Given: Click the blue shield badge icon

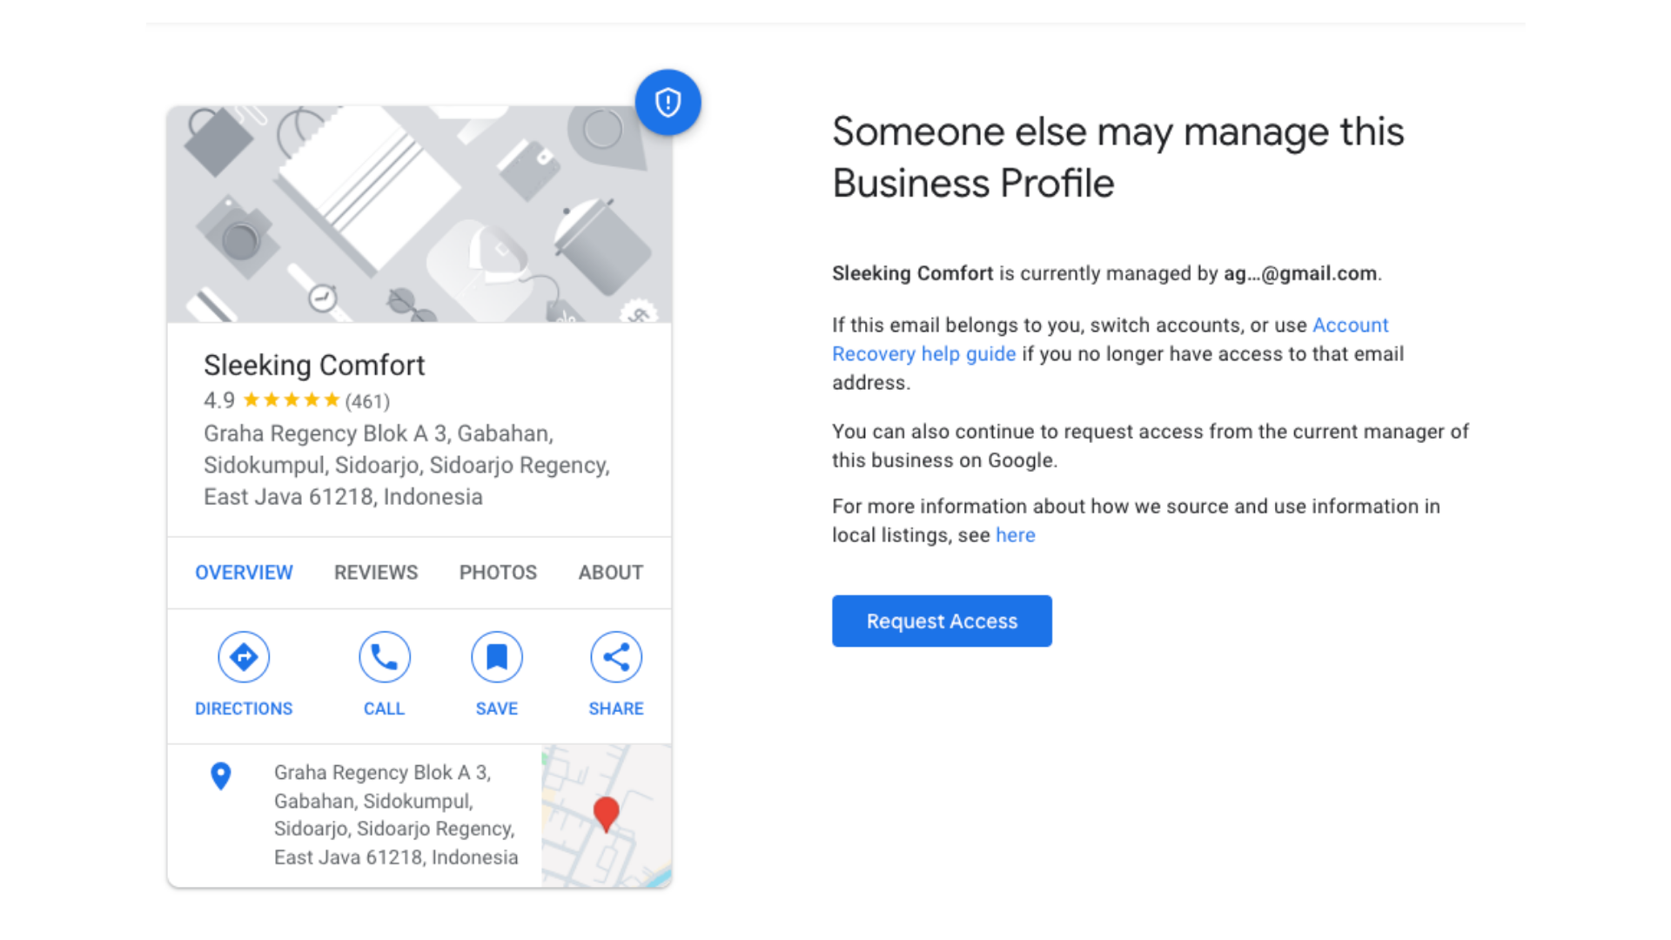Looking at the screenshot, I should (668, 103).
